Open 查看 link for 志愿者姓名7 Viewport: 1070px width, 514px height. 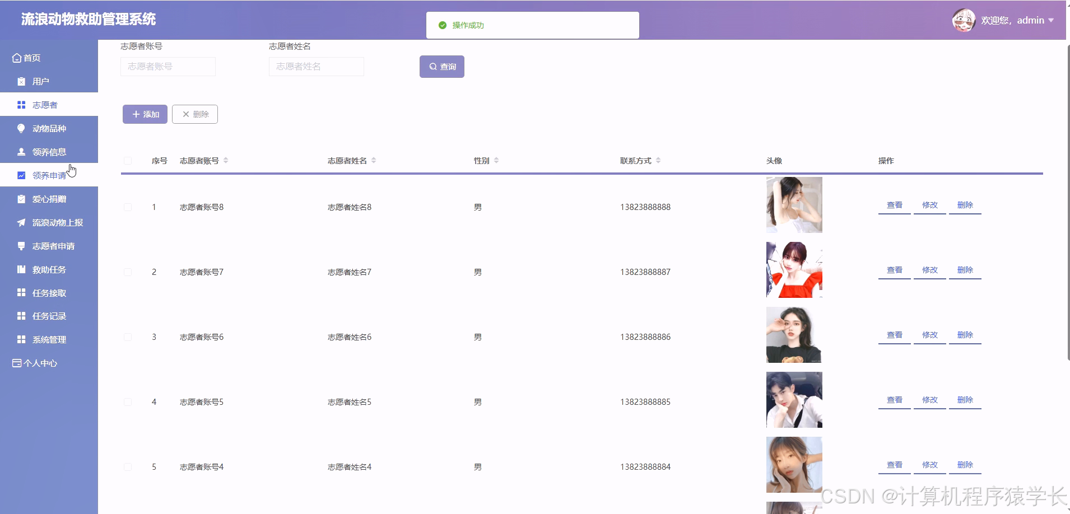pyautogui.click(x=894, y=269)
